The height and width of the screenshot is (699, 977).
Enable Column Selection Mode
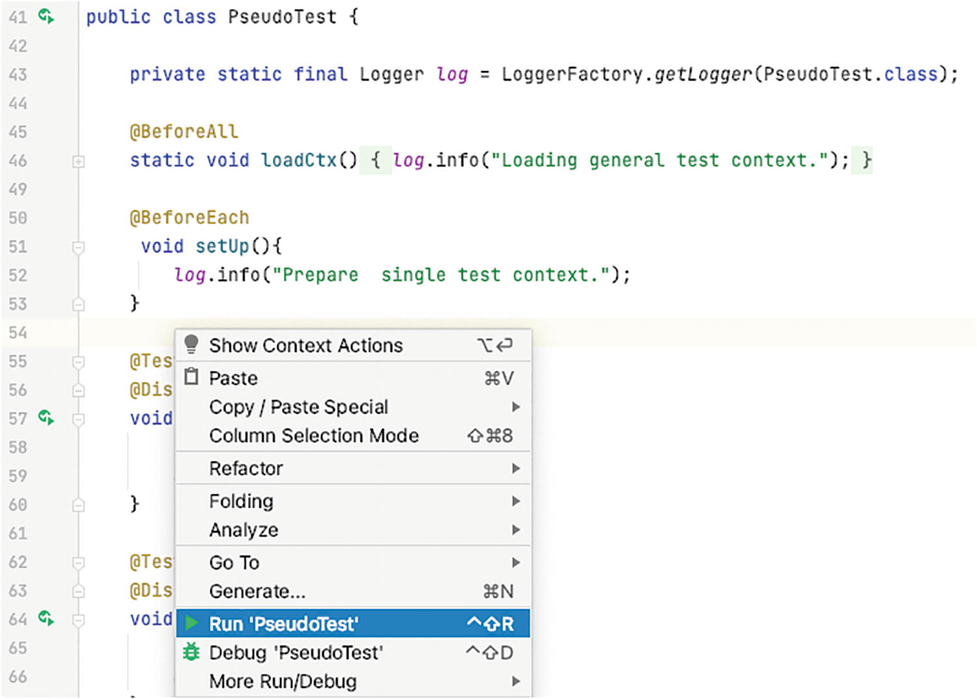click(x=353, y=435)
